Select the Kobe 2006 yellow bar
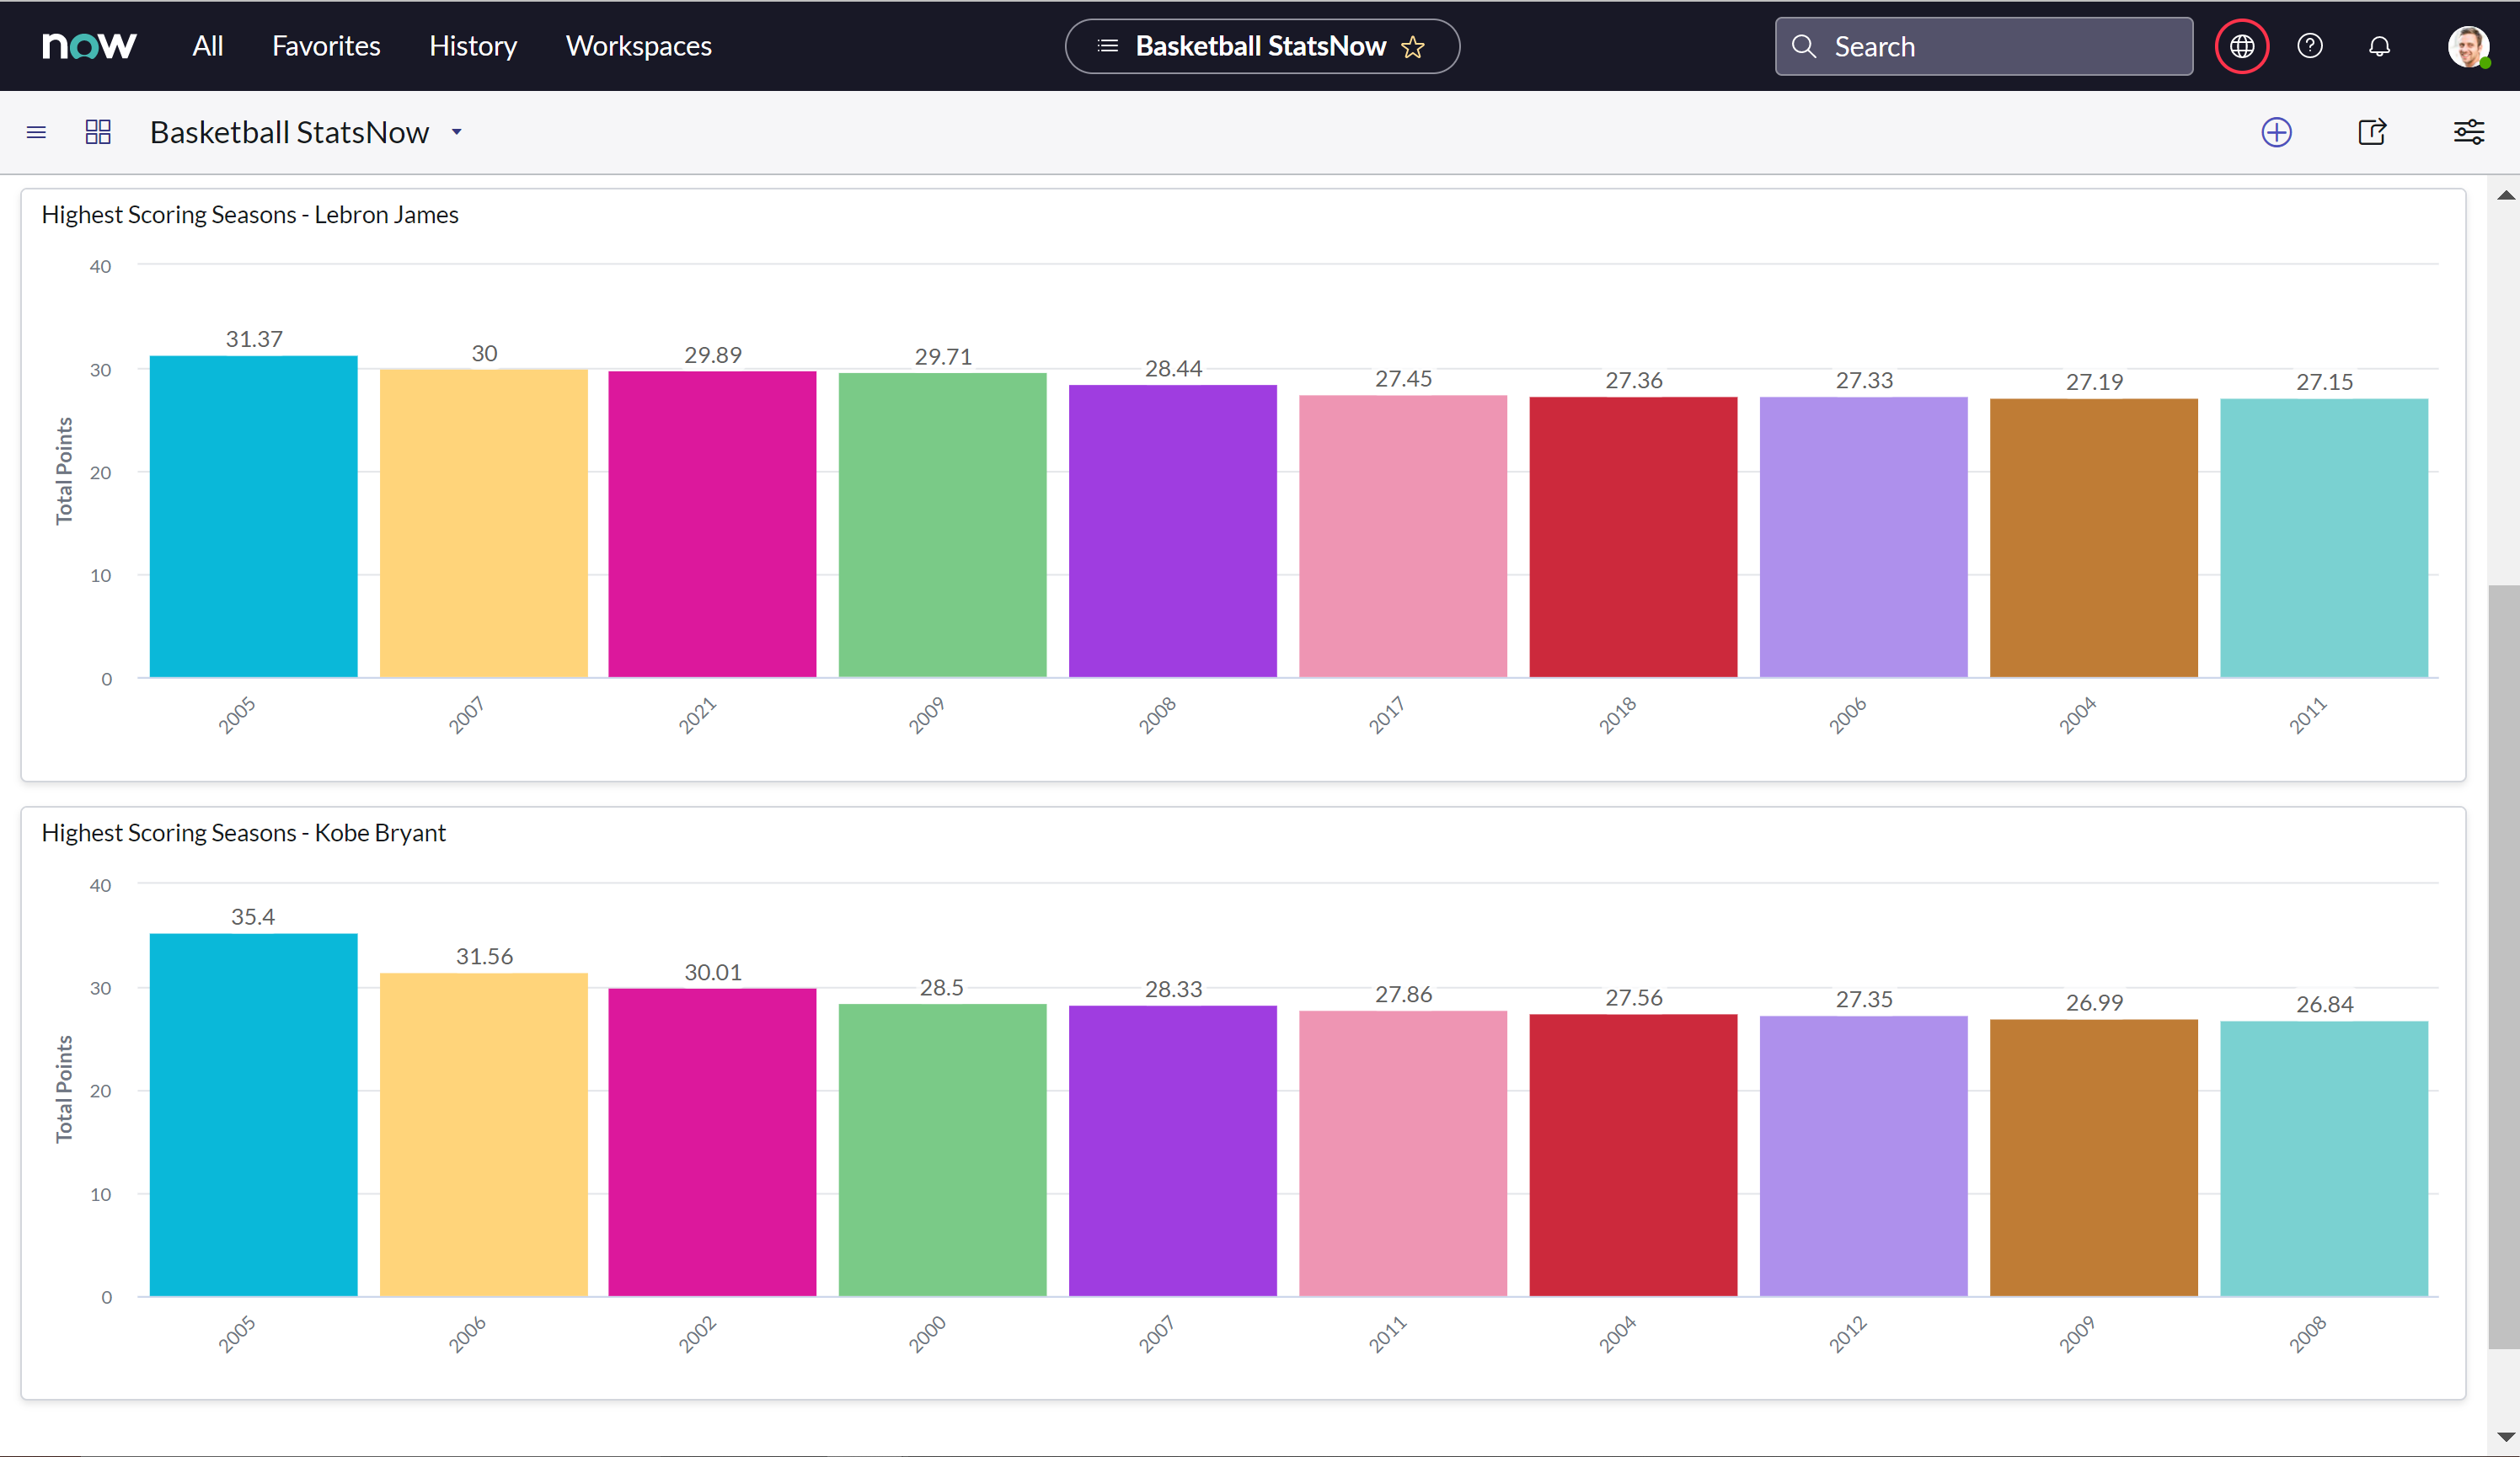The width and height of the screenshot is (2520, 1457). (484, 1135)
